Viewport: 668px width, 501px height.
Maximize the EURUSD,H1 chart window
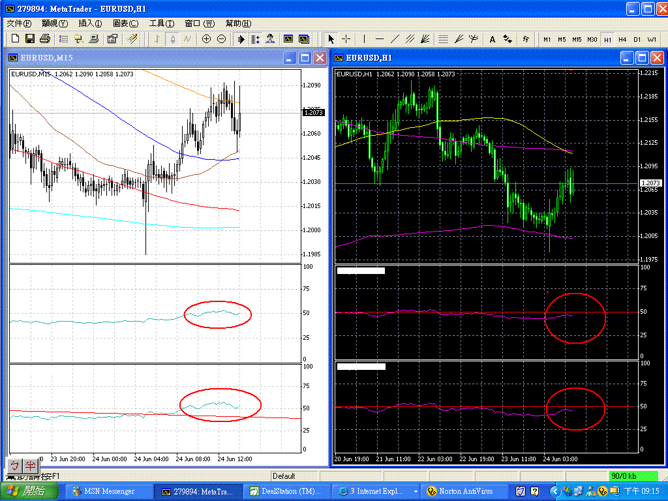pos(642,57)
